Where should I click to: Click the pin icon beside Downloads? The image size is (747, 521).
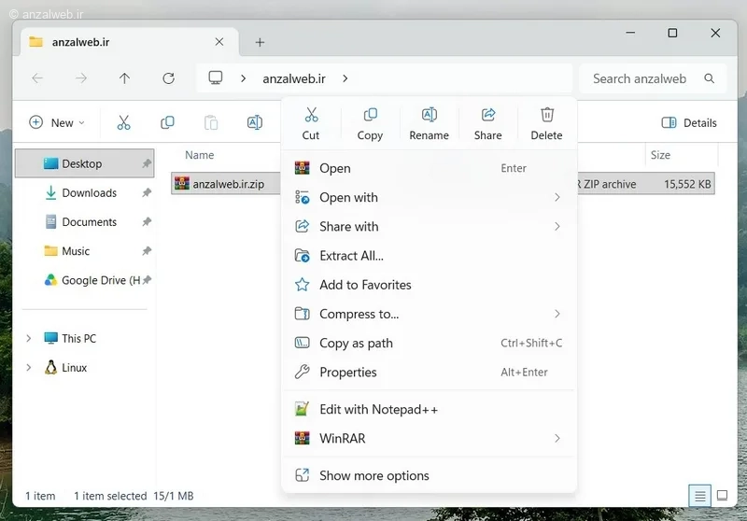tap(147, 193)
